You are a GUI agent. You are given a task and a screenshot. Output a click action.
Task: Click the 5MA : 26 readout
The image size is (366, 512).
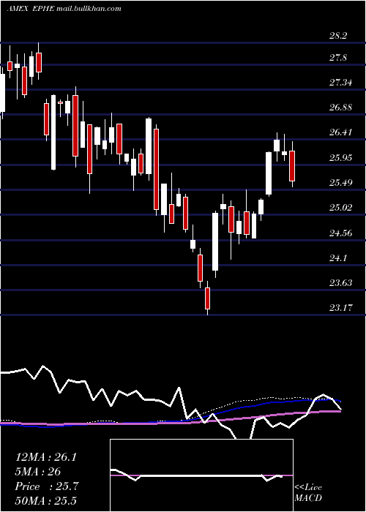38,472
